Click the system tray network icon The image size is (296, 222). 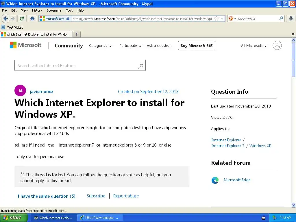tap(274, 218)
